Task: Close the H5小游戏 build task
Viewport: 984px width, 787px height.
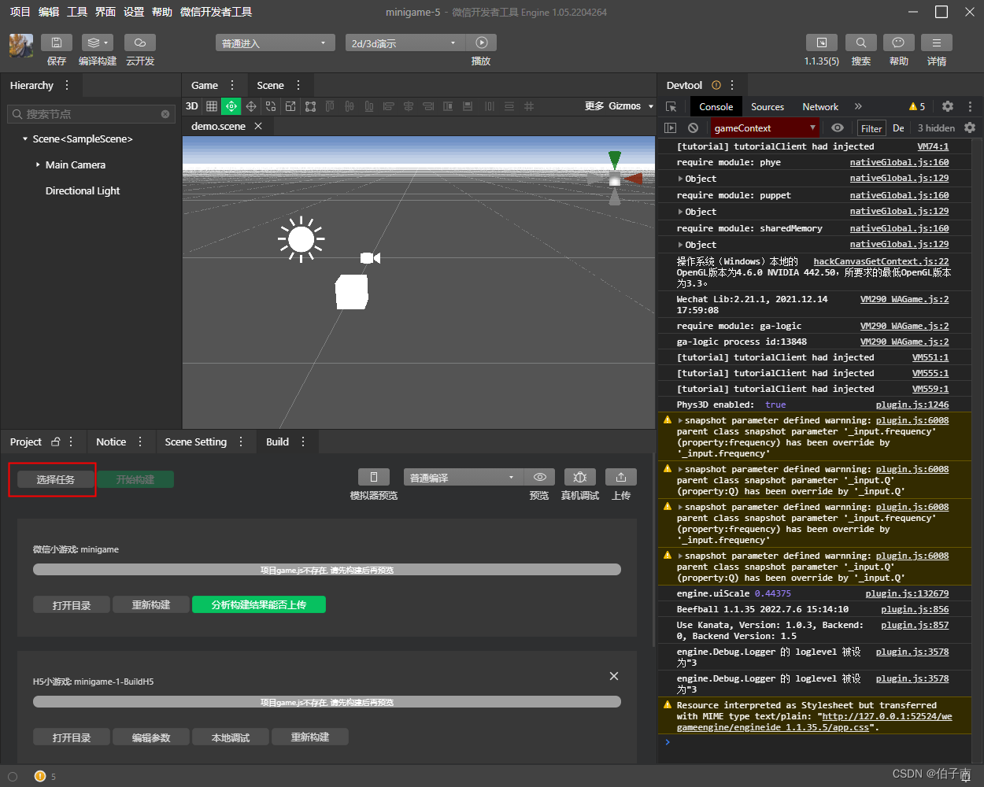Action: pyautogui.click(x=614, y=676)
